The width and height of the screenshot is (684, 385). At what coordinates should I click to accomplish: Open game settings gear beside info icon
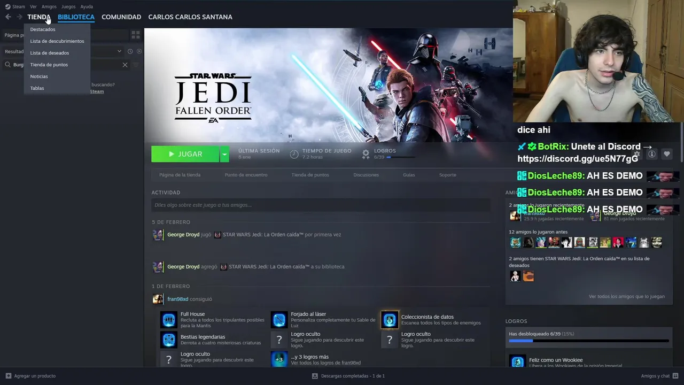(636, 154)
